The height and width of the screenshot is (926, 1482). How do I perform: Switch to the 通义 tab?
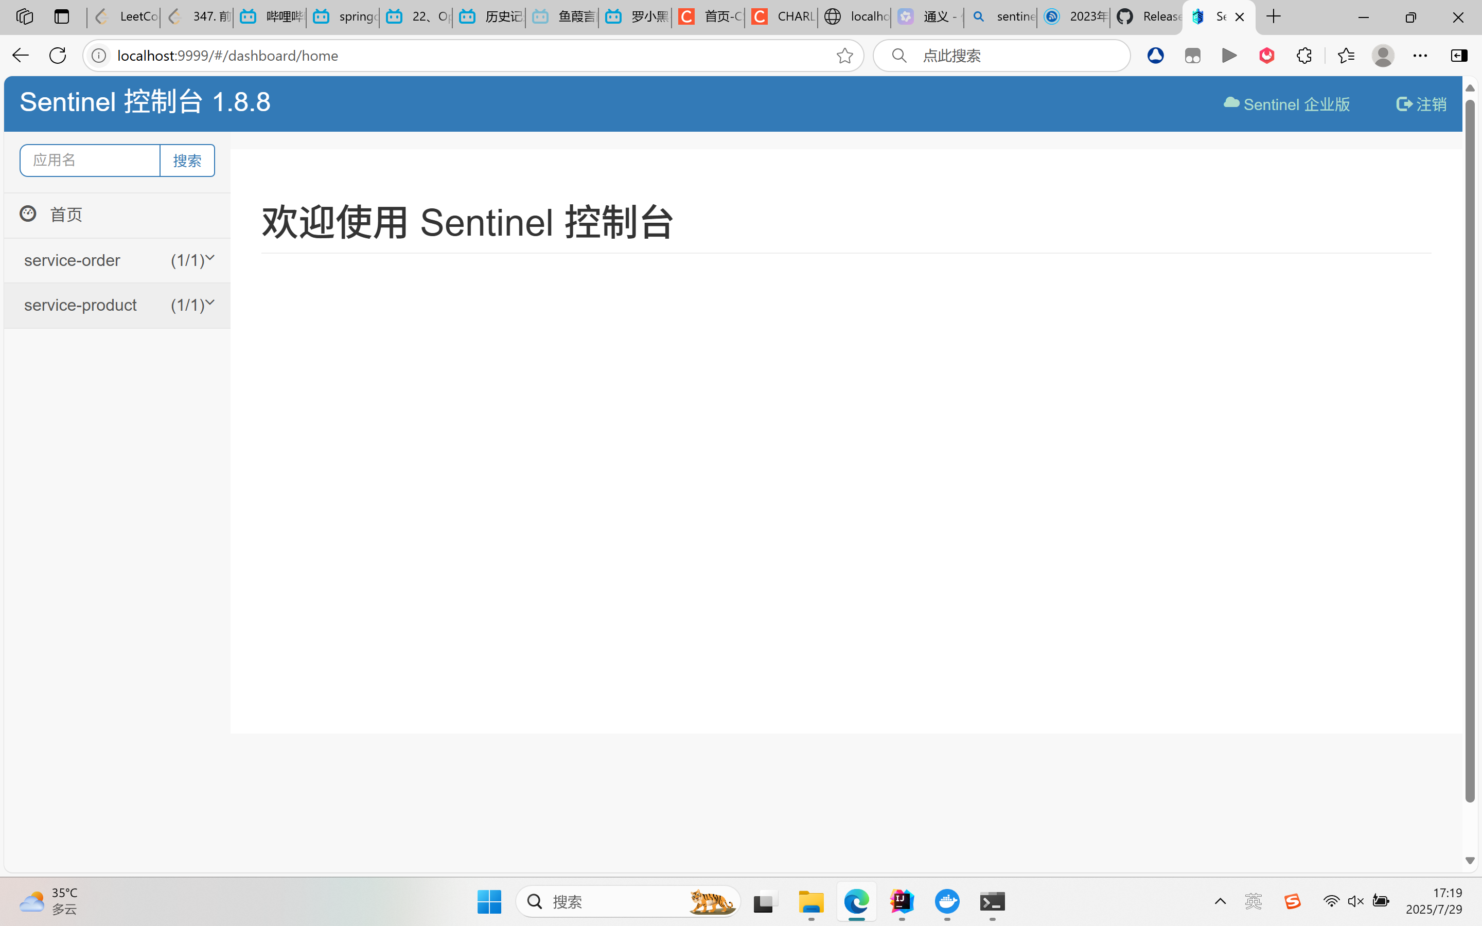[x=928, y=16]
